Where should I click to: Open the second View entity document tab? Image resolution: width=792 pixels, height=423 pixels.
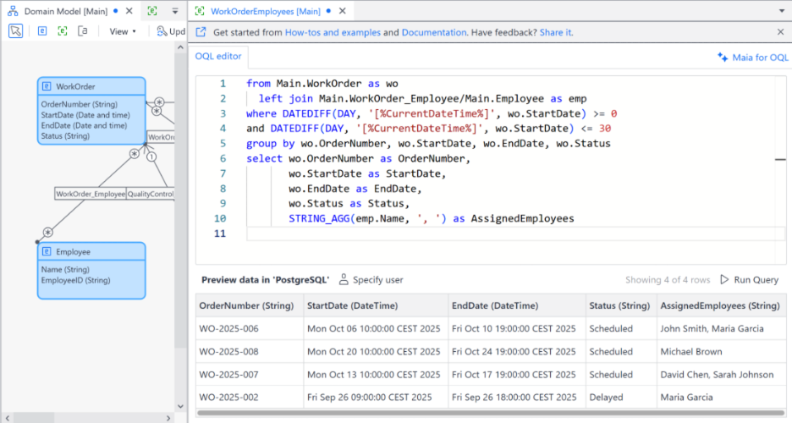[152, 11]
